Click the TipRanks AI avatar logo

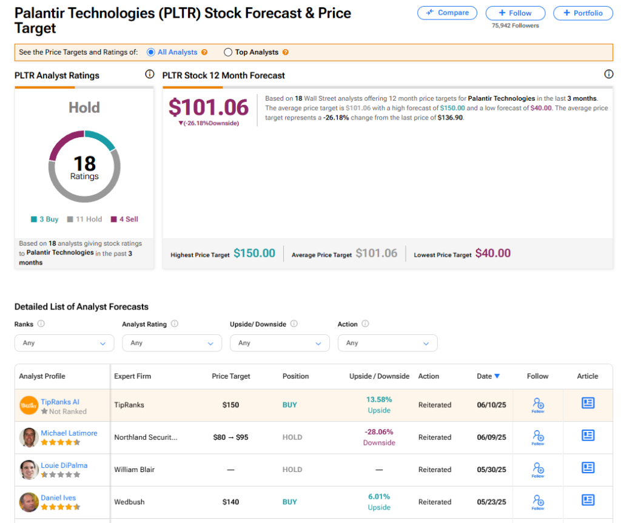coord(29,405)
